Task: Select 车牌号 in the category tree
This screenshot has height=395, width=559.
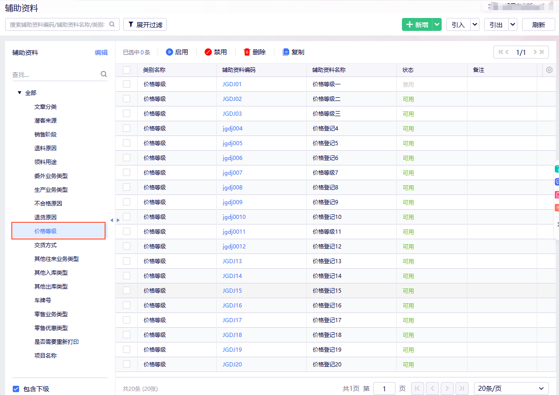Action: tap(43, 300)
